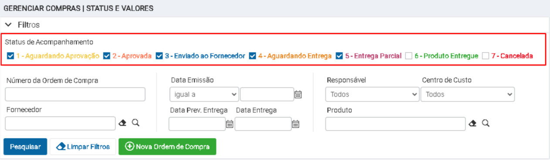Open Fornecedor search magnifier icon
The height and width of the screenshot is (160, 550).
pos(135,123)
